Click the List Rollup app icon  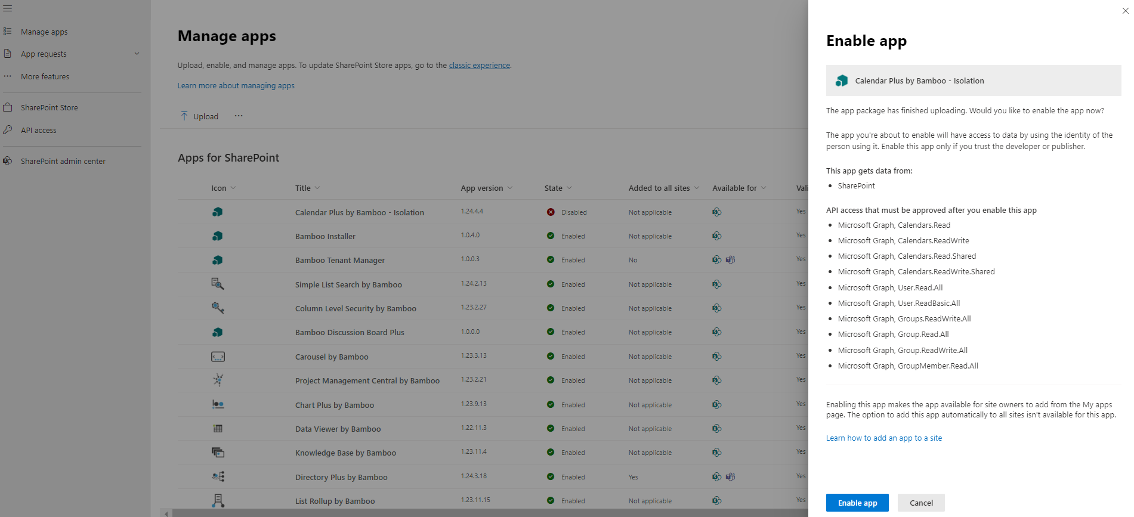coord(218,500)
